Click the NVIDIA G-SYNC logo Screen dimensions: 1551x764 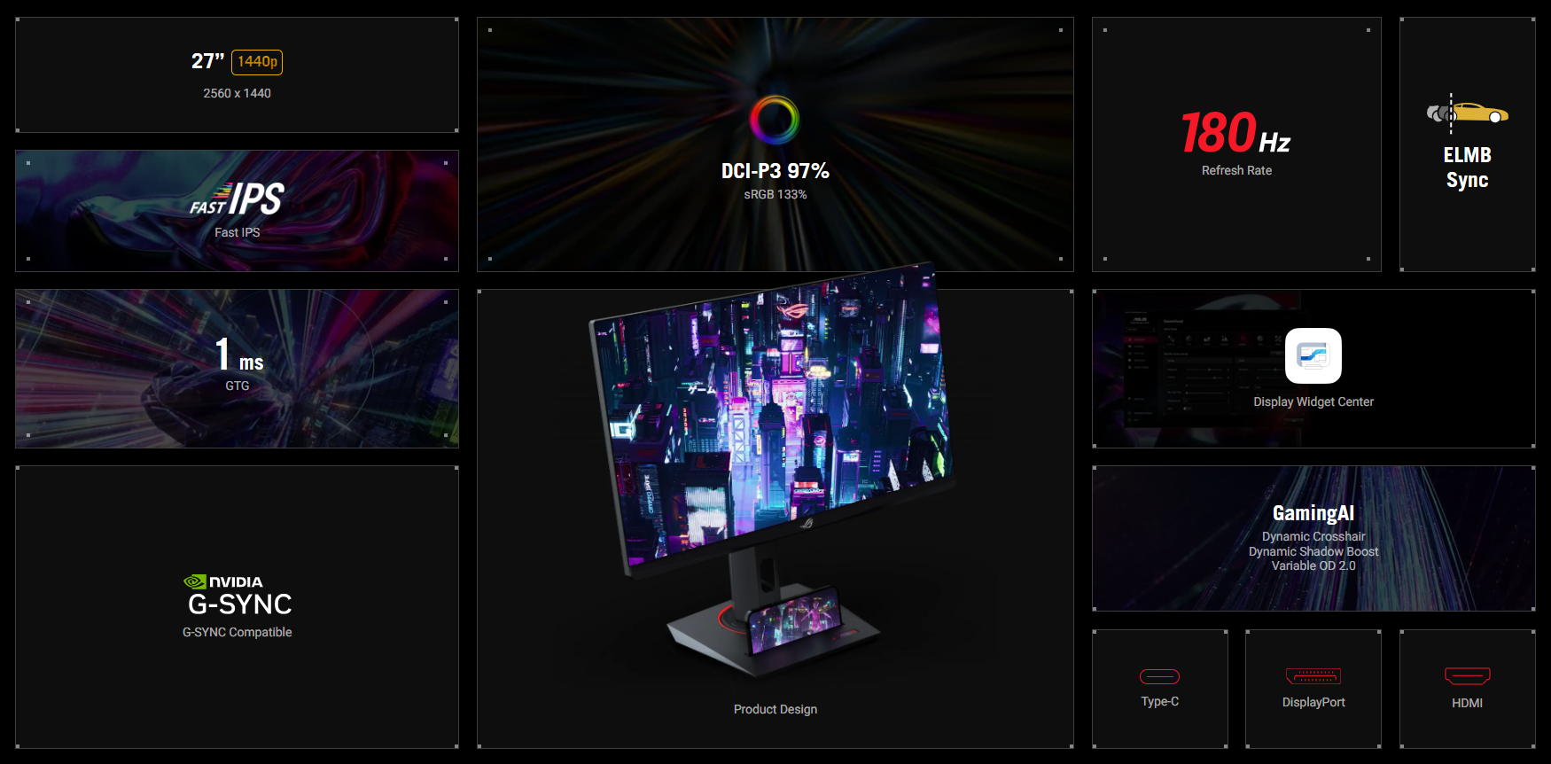click(237, 596)
